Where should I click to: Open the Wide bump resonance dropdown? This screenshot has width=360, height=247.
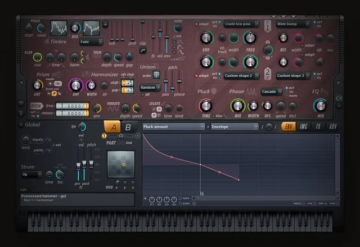coord(293,24)
